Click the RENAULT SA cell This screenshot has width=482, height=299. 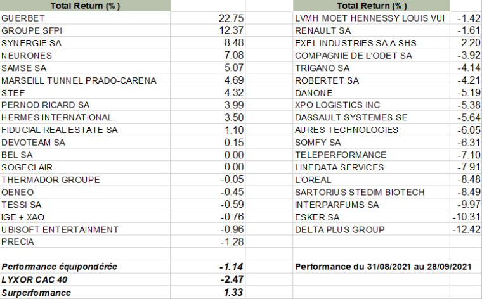(x=372, y=30)
